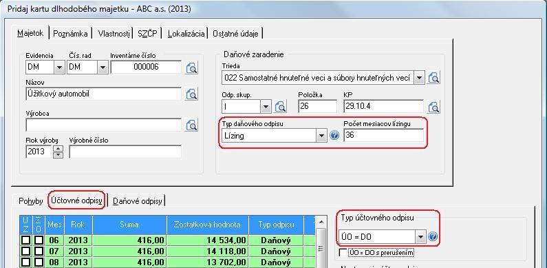Open lookup icon next to Názov field
547x268 pixels.
[191, 94]
